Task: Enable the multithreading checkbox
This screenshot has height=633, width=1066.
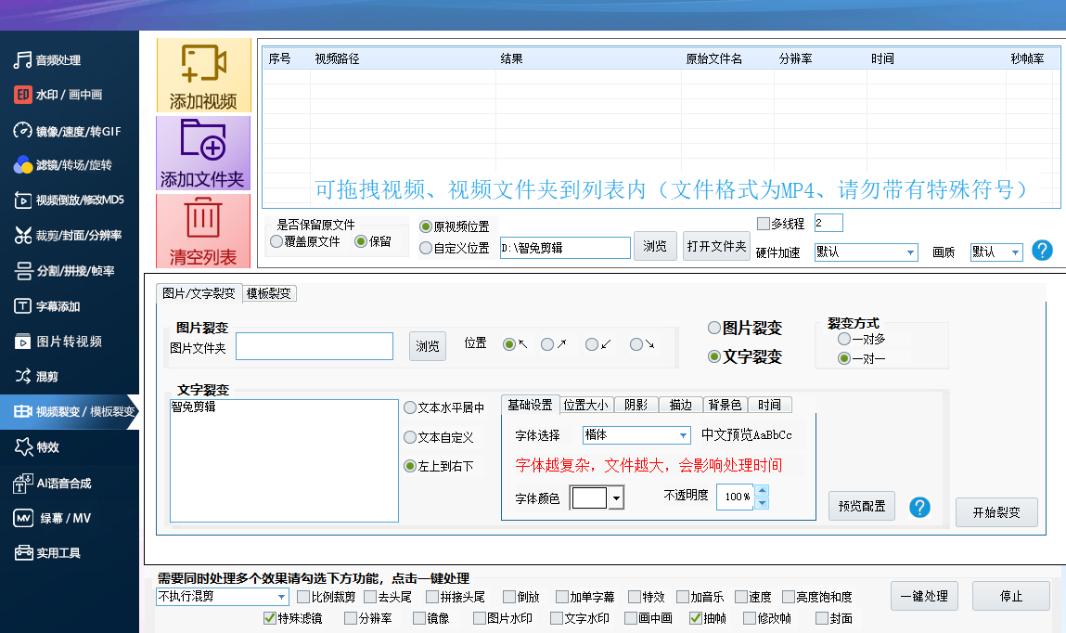Action: coord(764,224)
